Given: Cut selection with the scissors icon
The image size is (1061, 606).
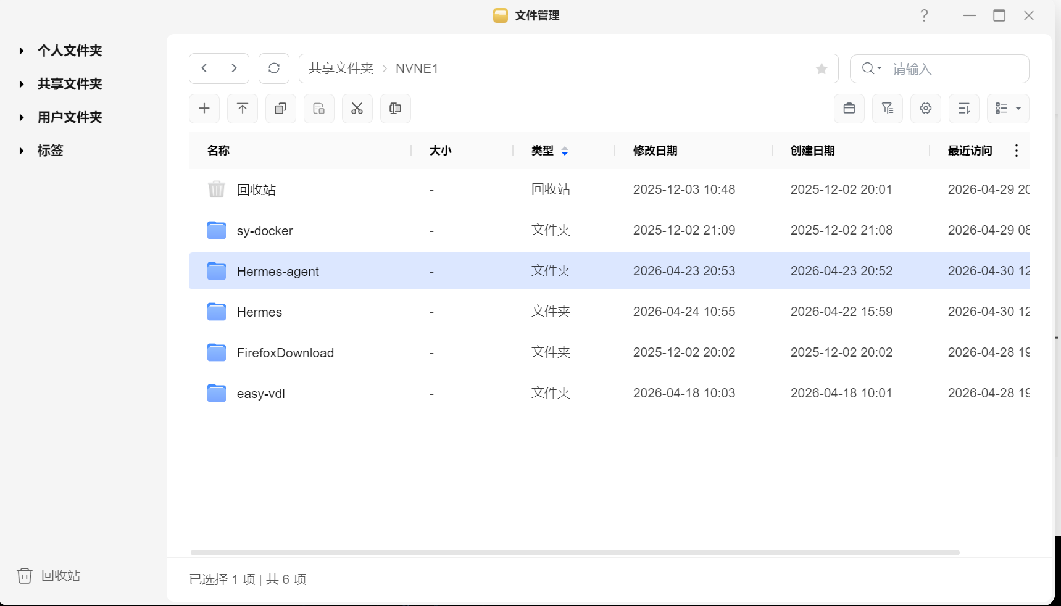Looking at the screenshot, I should pyautogui.click(x=357, y=109).
